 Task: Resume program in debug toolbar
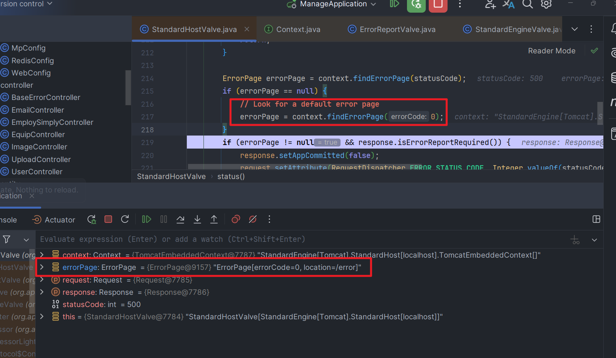coord(146,219)
